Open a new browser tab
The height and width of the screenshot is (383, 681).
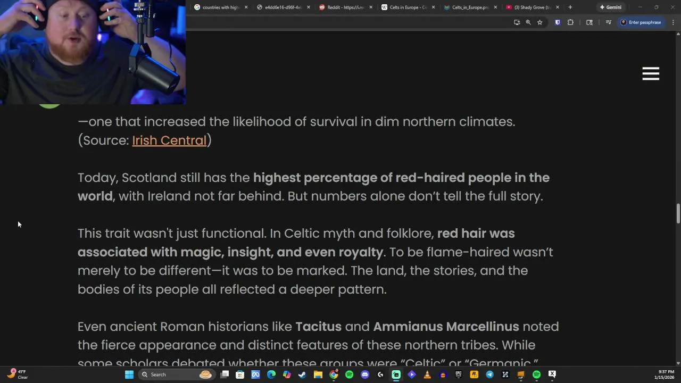pos(570,7)
